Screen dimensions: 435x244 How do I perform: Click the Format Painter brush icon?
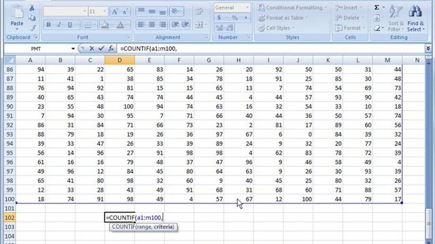32,28
